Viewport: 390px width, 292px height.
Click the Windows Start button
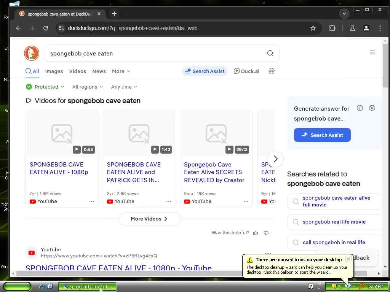coord(17,287)
